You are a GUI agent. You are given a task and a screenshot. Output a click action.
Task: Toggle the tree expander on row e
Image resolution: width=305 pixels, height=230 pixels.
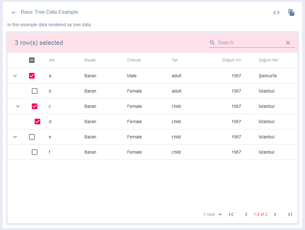tap(15, 137)
